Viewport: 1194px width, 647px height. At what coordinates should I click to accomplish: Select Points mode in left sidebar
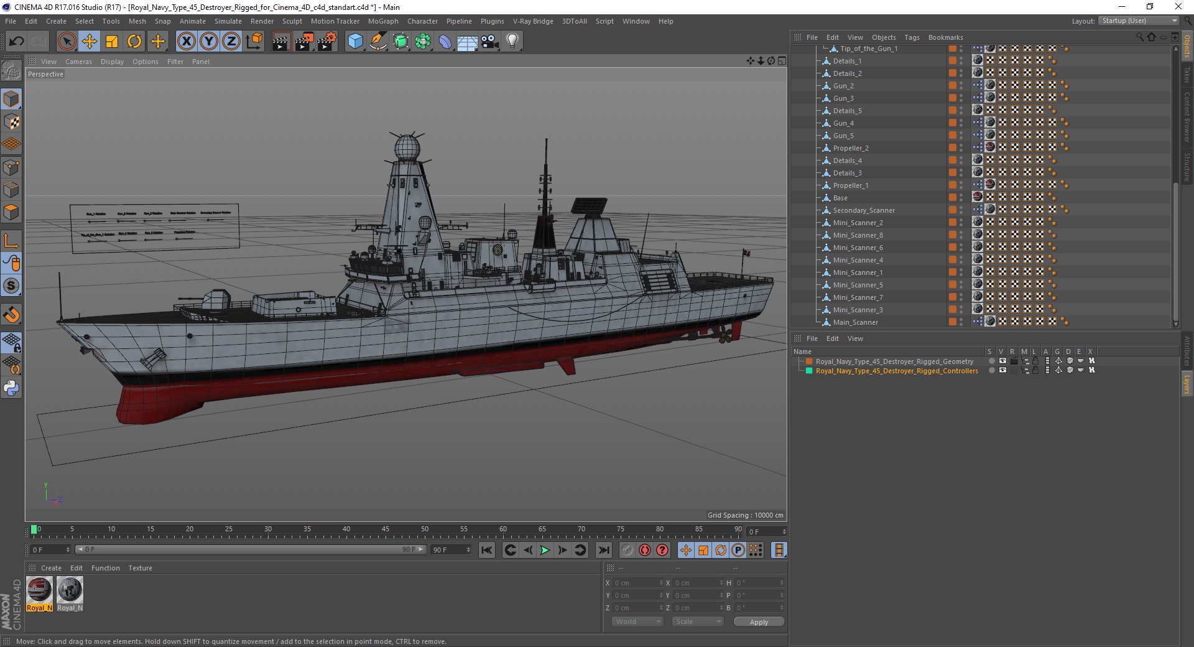(x=11, y=167)
